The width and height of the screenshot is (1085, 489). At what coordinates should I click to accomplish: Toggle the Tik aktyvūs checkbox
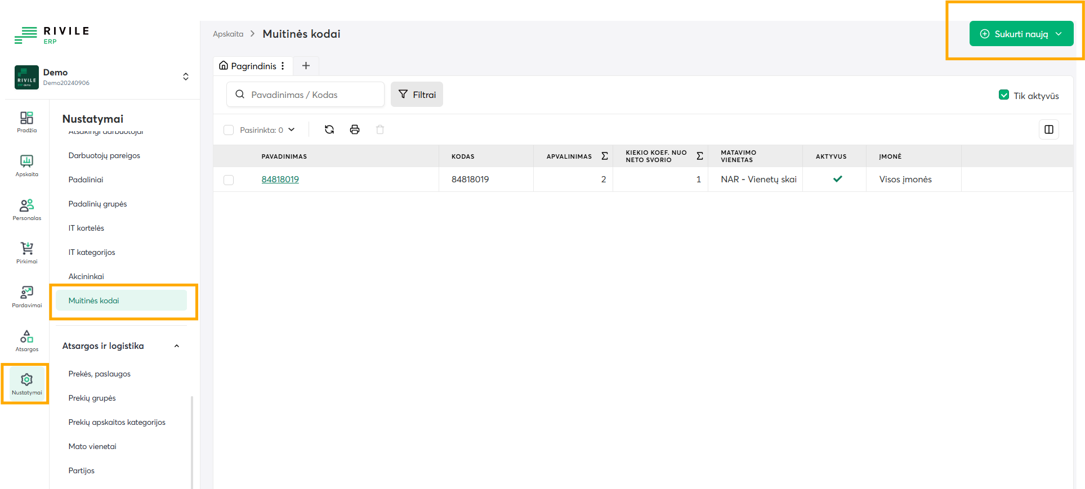point(1003,95)
